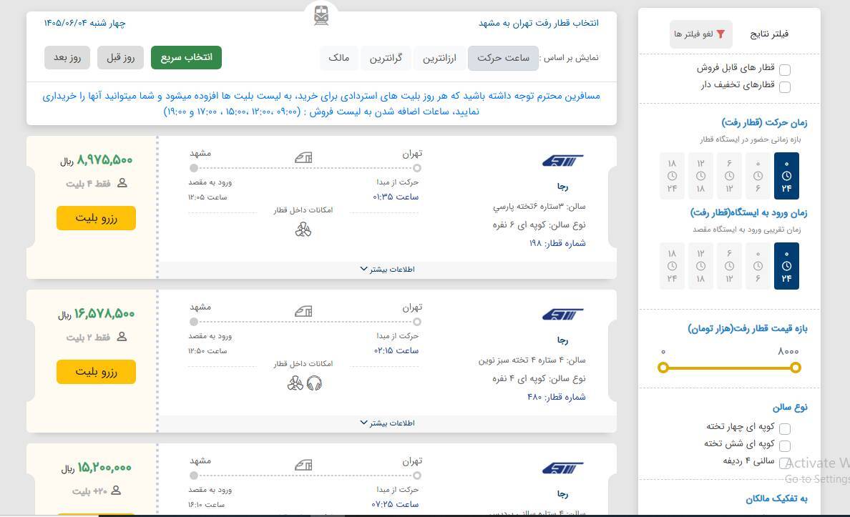
Task: Check قطارهای تخفیف دار checkbox
Action: coord(784,87)
